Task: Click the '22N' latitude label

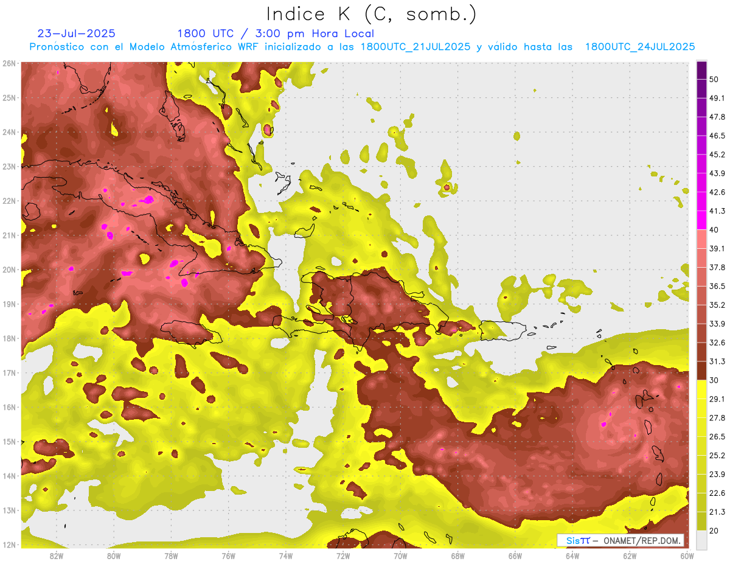Action: pyautogui.click(x=9, y=201)
